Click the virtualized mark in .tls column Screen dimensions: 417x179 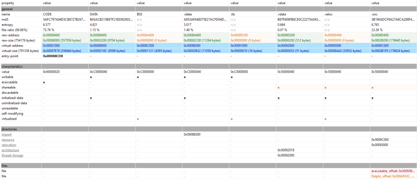(232, 119)
